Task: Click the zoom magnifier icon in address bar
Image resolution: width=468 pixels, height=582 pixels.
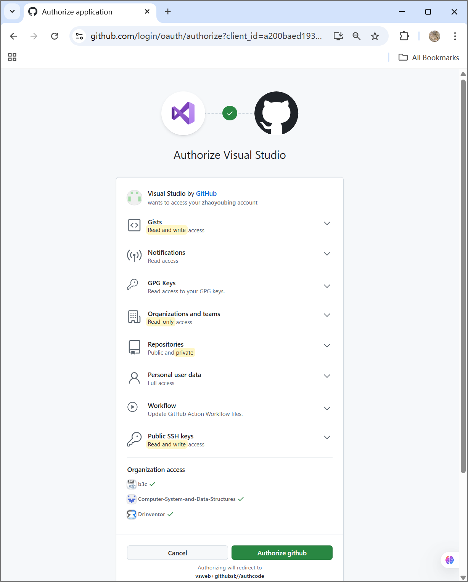Action: [x=357, y=36]
